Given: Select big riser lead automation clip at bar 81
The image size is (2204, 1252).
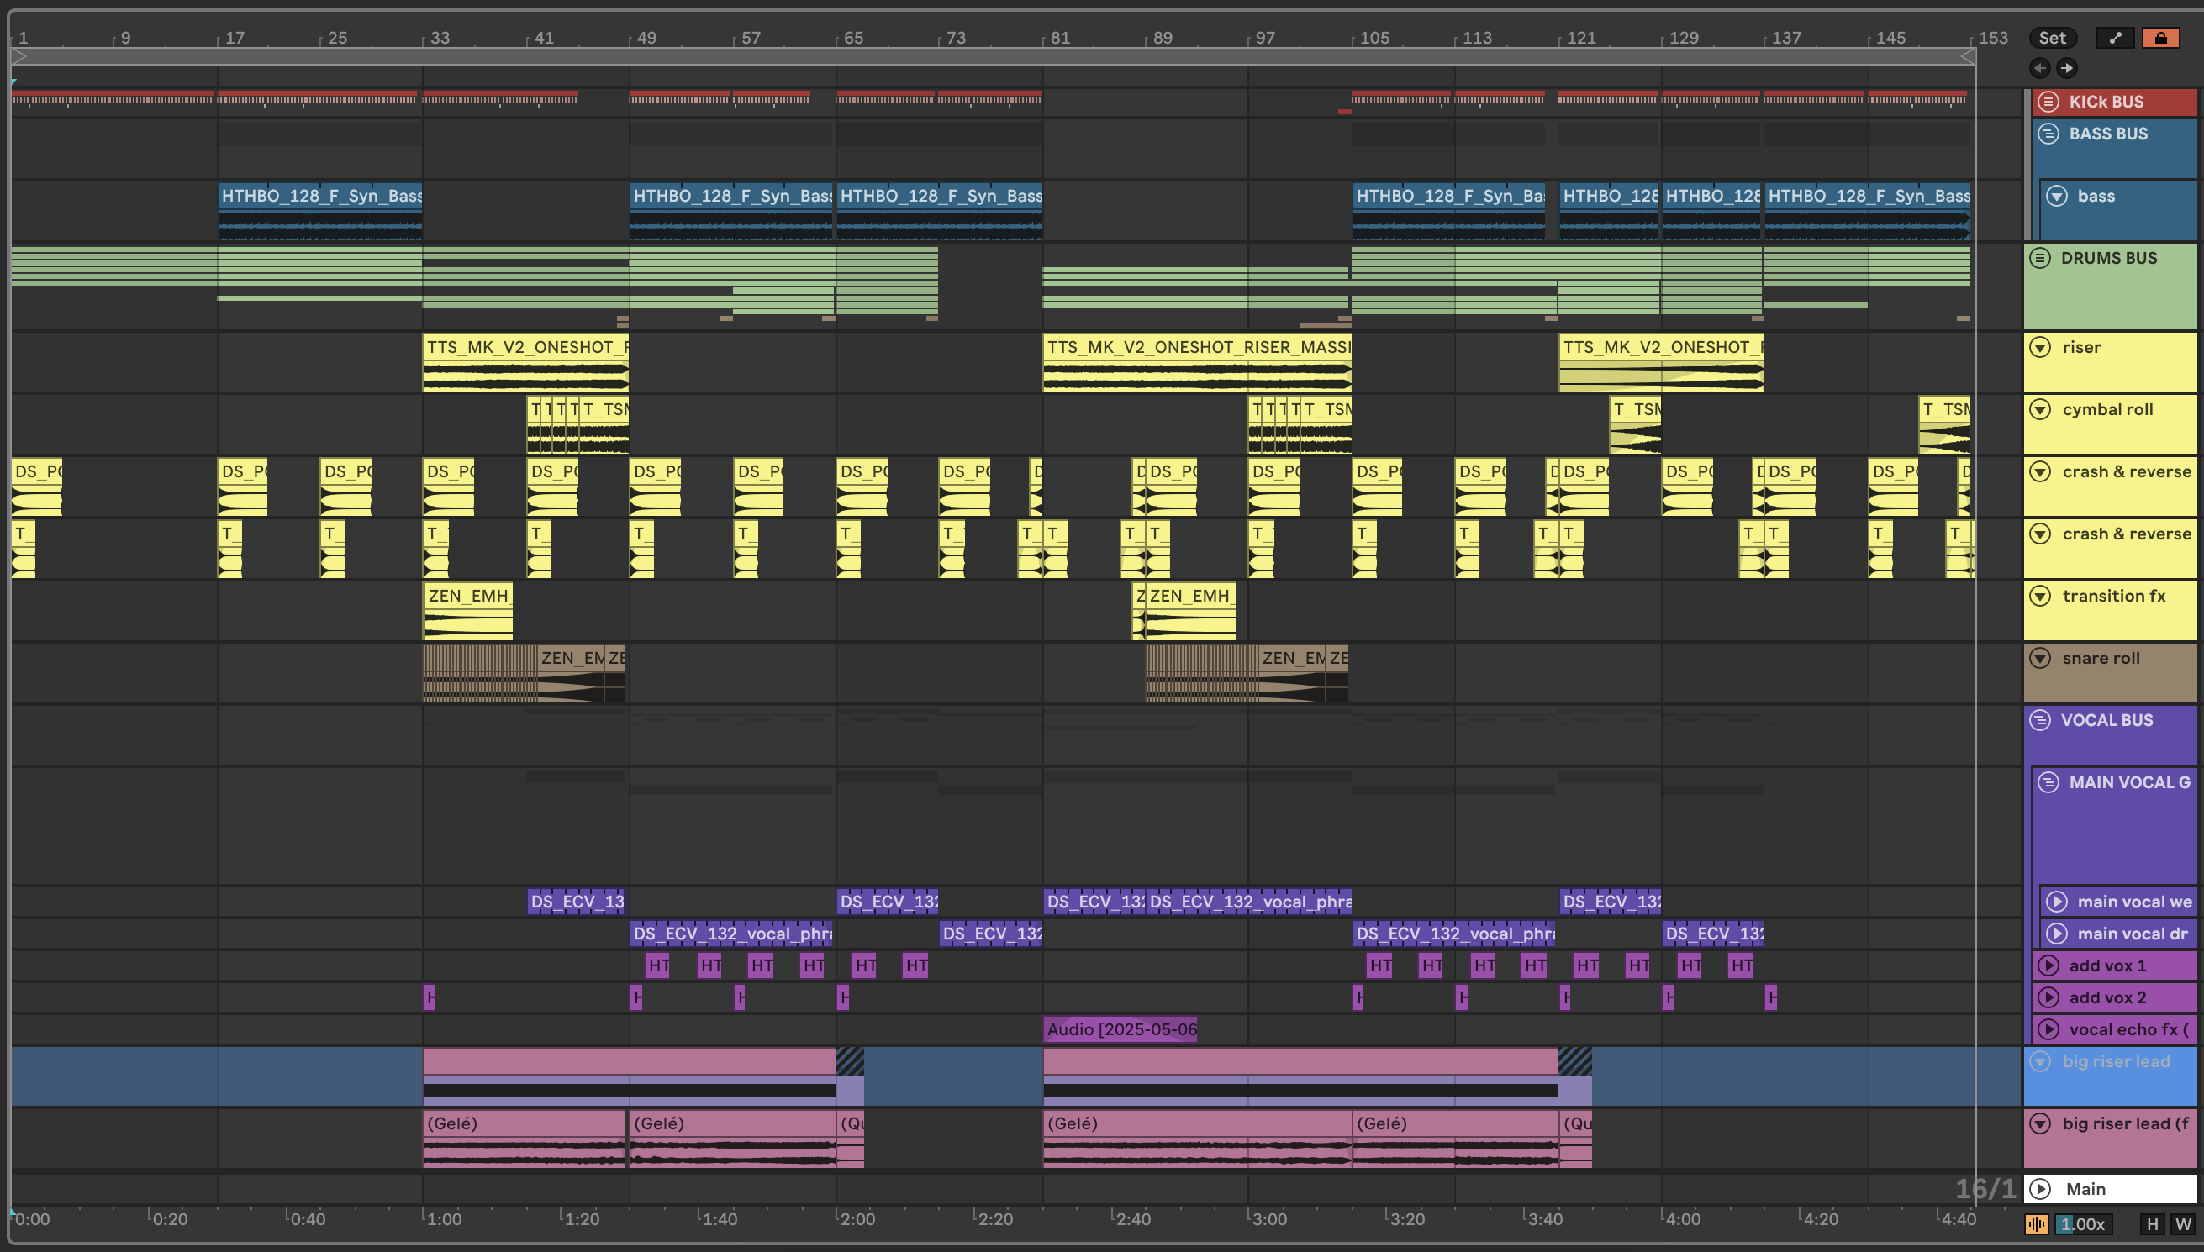Looking at the screenshot, I should click(x=1300, y=1076).
